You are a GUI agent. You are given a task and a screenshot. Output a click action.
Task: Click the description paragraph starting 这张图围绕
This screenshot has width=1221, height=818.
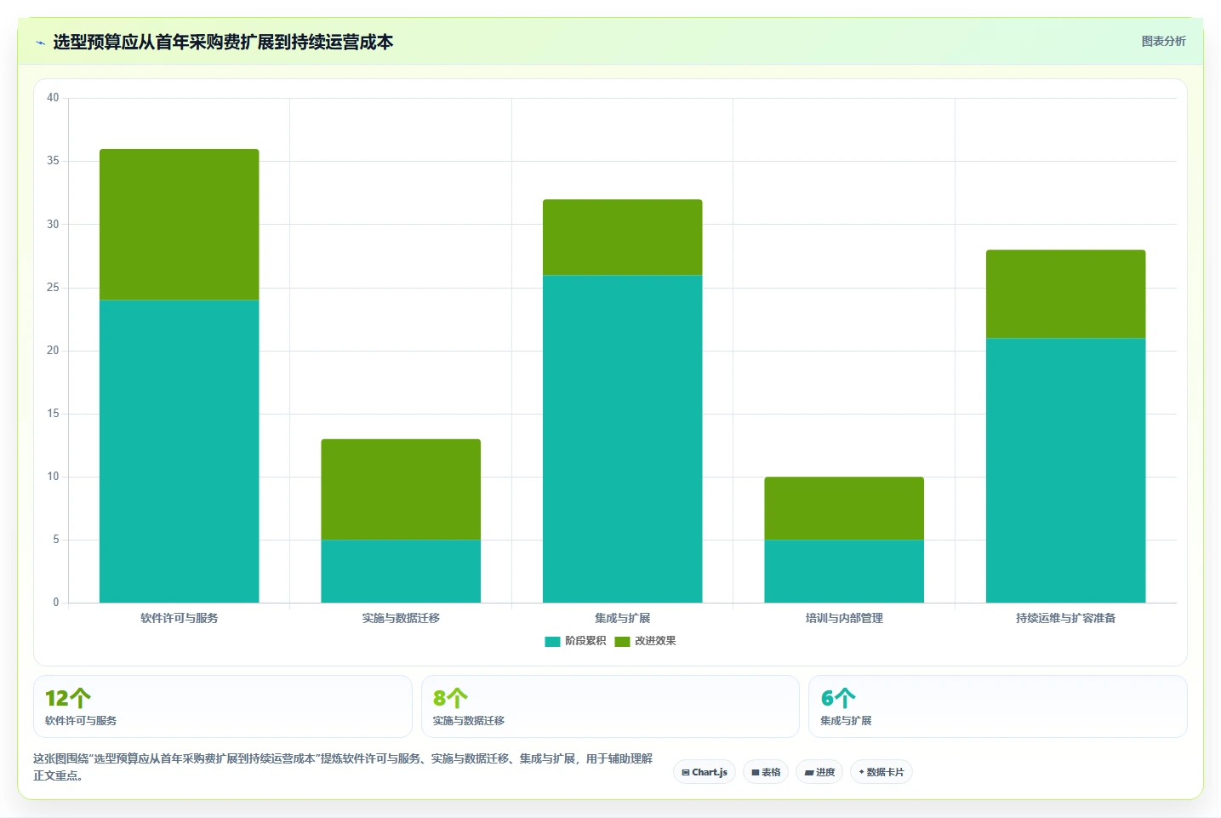[343, 767]
